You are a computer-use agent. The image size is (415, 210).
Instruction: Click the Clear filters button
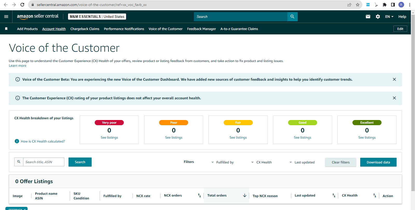point(341,162)
